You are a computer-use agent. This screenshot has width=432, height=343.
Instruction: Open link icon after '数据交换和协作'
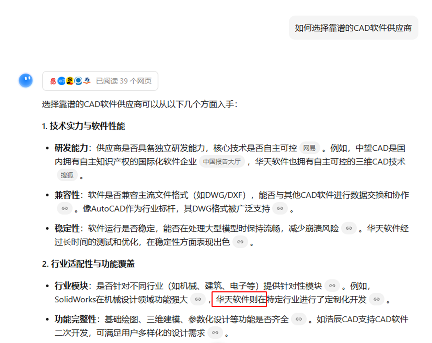tap(65, 208)
